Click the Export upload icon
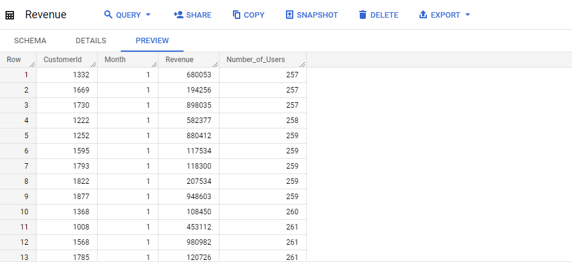The image size is (572, 263). 423,15
